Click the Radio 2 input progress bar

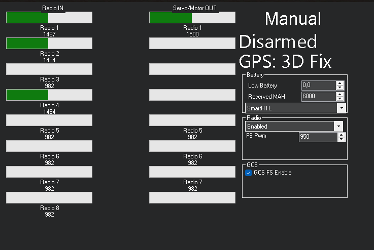coord(49,43)
